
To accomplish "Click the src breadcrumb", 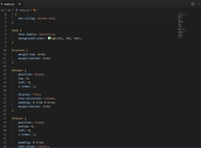I will point(2,10).
